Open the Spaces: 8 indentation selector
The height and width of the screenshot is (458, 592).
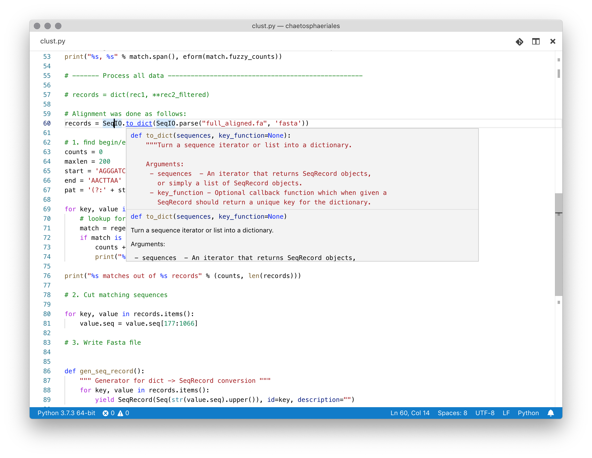(452, 413)
